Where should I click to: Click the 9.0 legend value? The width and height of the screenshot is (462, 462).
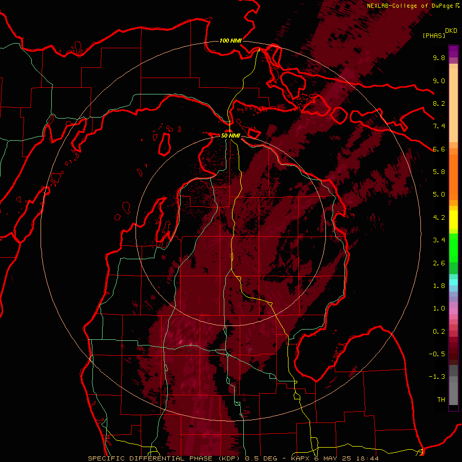tap(439, 81)
